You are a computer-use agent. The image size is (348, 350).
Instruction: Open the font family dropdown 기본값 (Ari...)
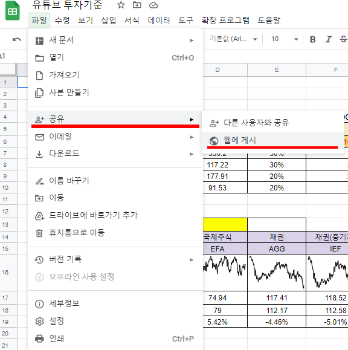[233, 39]
